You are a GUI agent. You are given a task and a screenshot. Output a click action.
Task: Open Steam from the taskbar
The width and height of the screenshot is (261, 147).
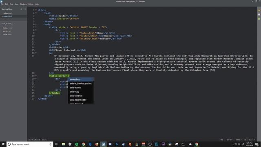(123, 144)
